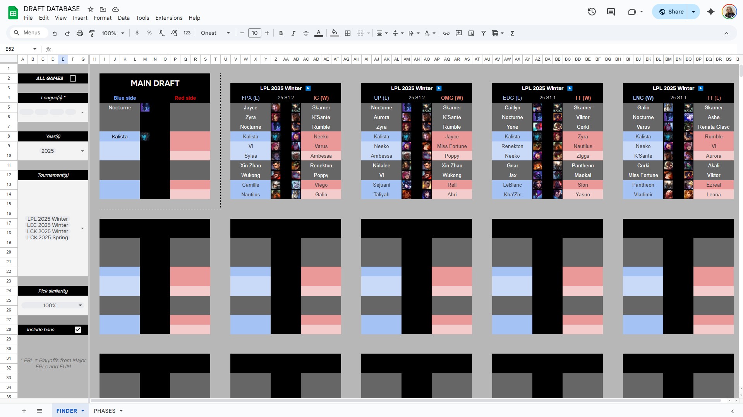Viewport: 743px width, 417px height.
Task: Activate paint format tool
Action: coord(92,33)
